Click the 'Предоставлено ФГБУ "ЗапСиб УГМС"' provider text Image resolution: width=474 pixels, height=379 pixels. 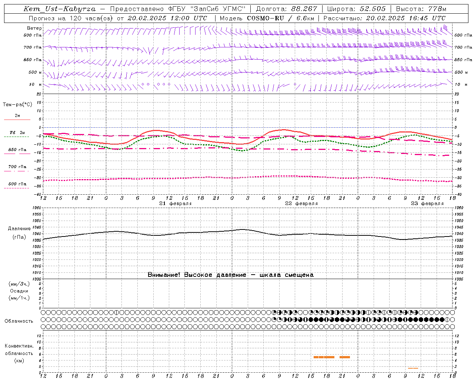click(178, 9)
